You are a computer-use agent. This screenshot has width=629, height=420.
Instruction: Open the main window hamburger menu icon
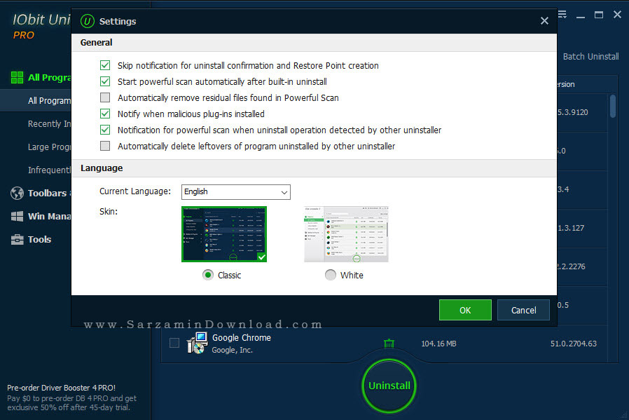pyautogui.click(x=562, y=15)
